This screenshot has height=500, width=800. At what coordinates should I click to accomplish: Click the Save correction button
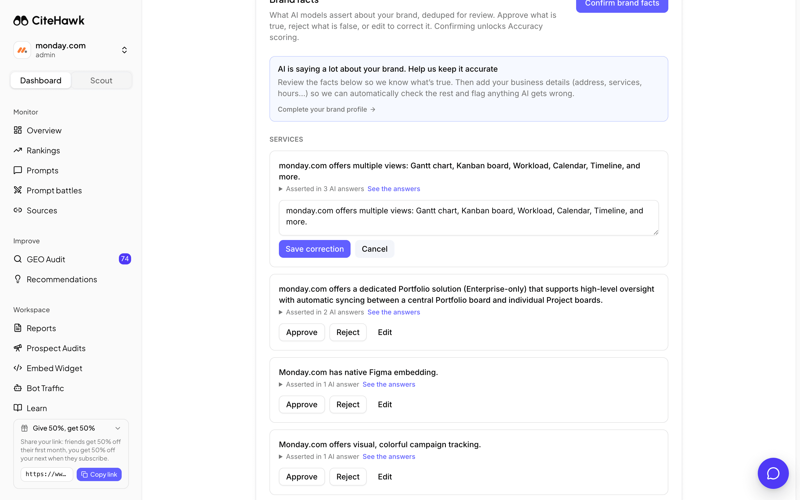314,249
